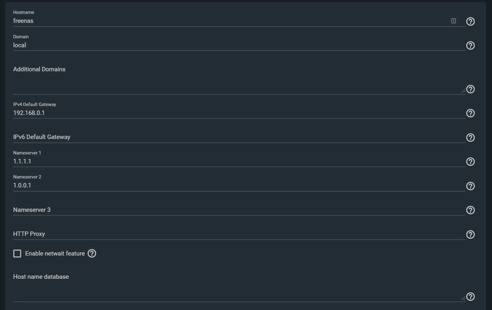Image resolution: width=492 pixels, height=310 pixels.
Task: Enable the netwait feature checkbox
Action: point(17,254)
